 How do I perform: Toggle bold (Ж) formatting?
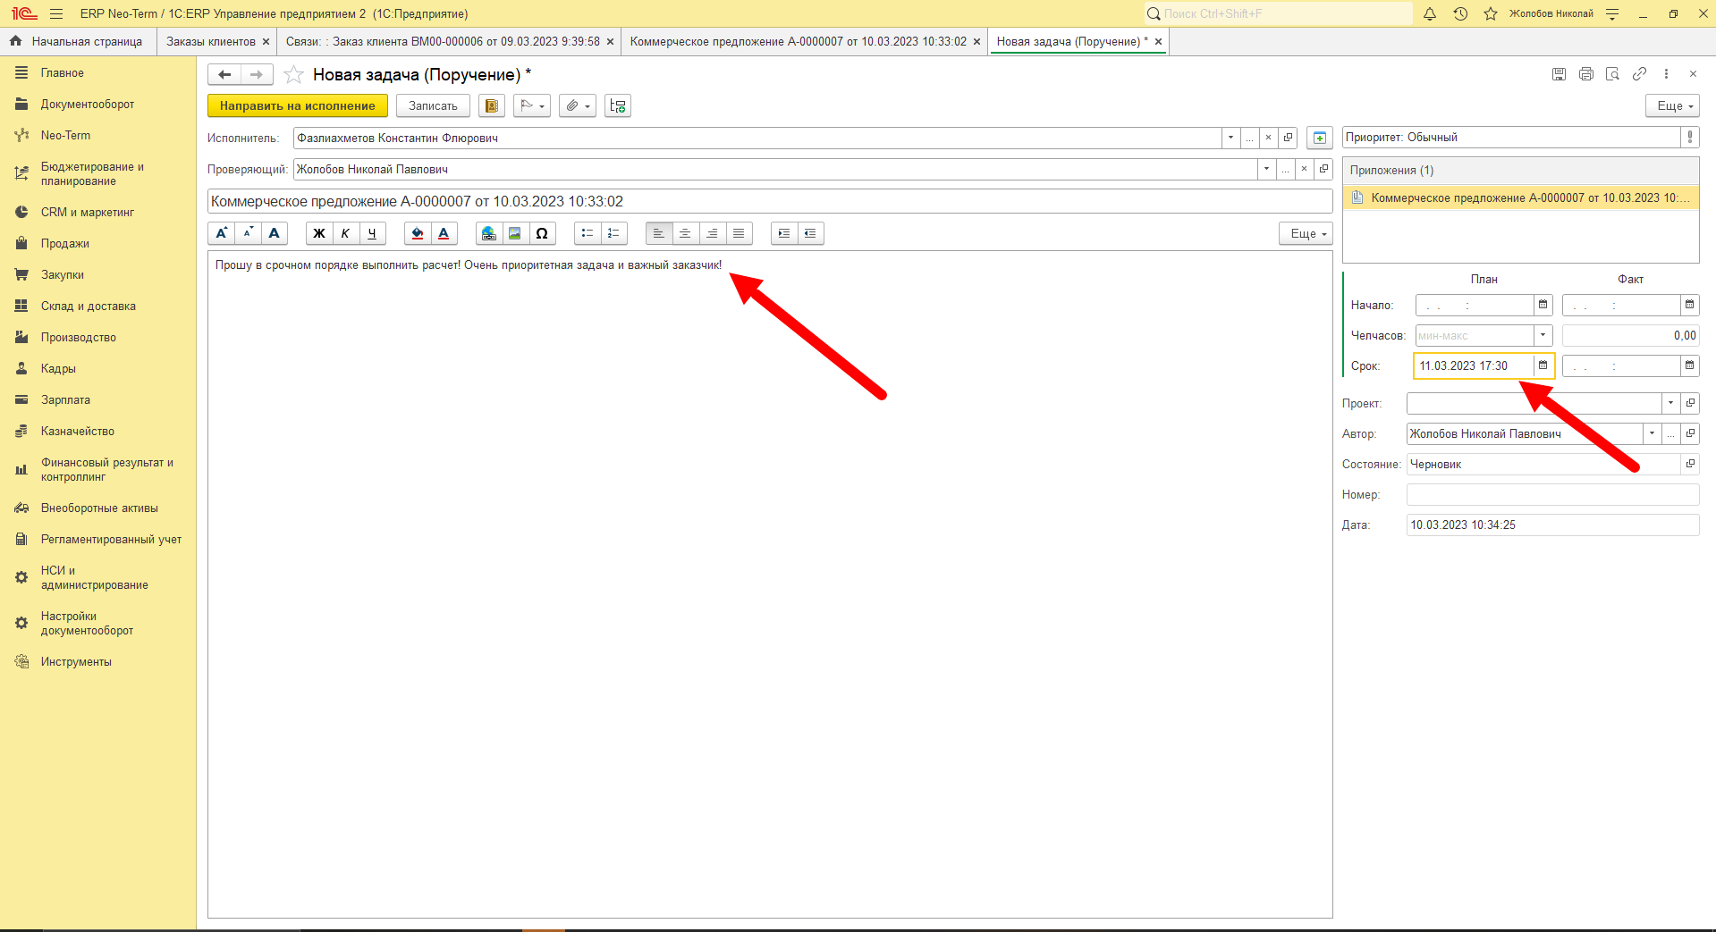point(318,233)
